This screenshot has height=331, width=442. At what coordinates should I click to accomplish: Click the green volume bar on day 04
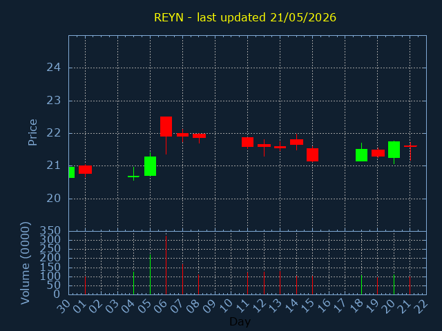[x=133, y=283]
